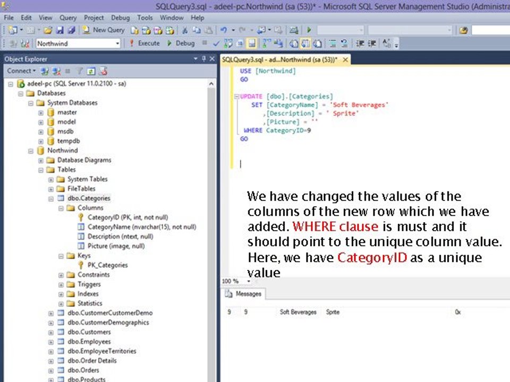Collapse the dbo.Categories table node
This screenshot has height=382, width=510.
[51, 199]
